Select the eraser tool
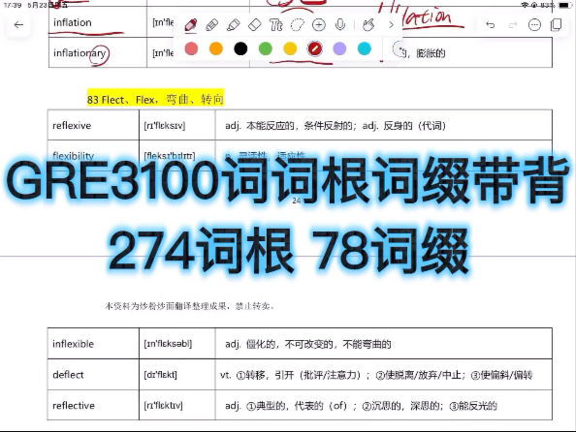The image size is (576, 432). point(255,25)
